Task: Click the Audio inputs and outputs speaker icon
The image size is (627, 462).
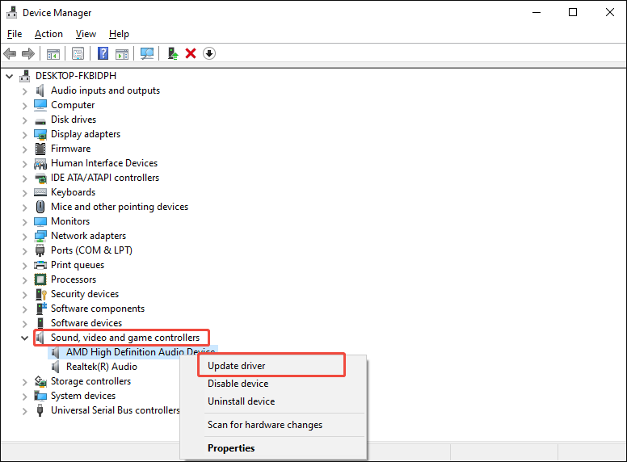Action: (x=40, y=90)
